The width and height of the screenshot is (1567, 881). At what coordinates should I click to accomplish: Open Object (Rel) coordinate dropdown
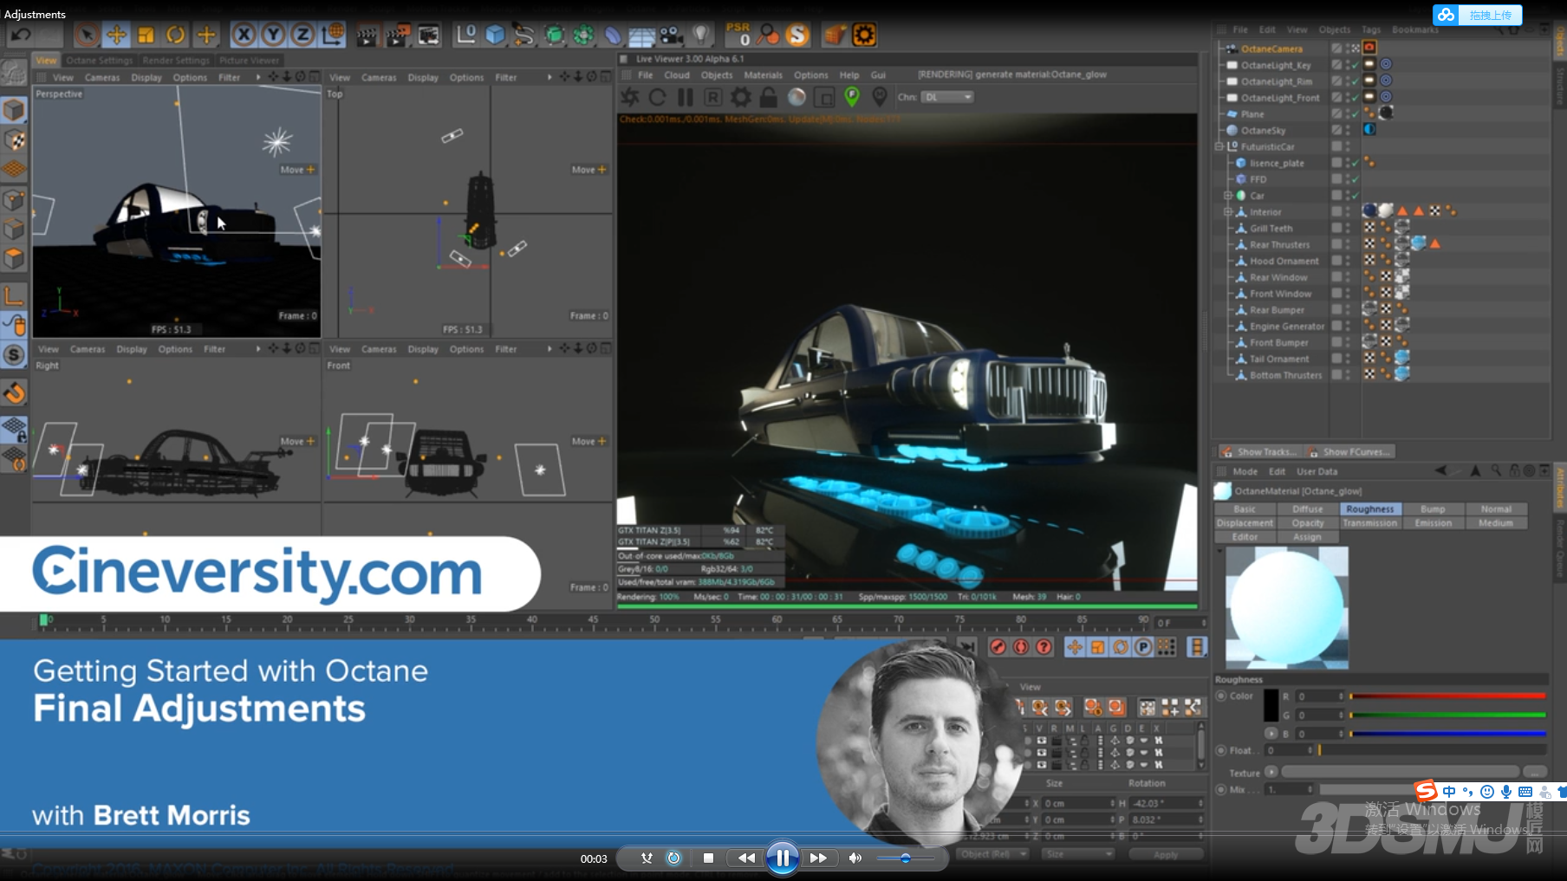tap(992, 854)
